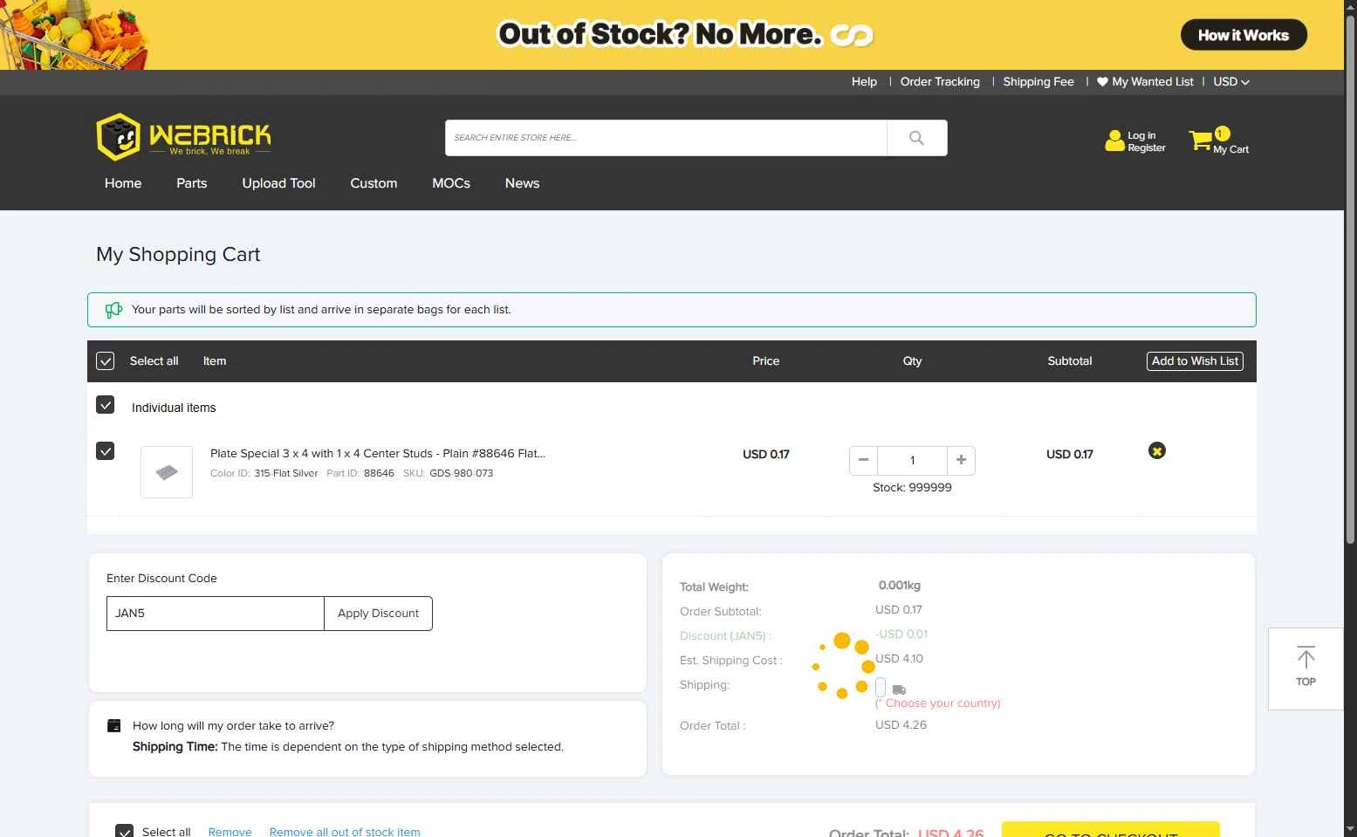The height and width of the screenshot is (837, 1357).
Task: Click the search entire store field
Action: pos(666,138)
